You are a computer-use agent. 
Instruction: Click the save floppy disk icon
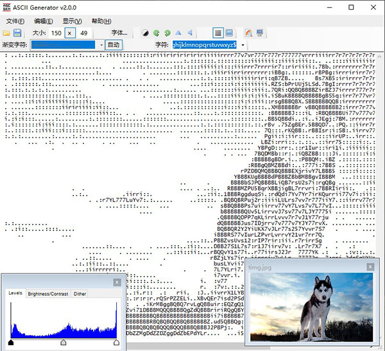tap(17, 32)
